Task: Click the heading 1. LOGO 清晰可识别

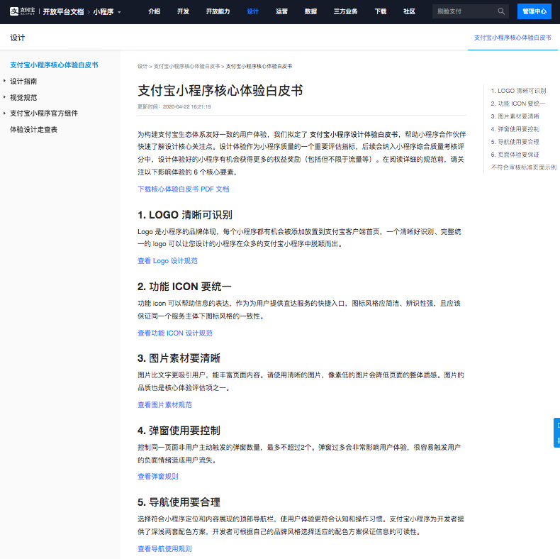Action: click(x=184, y=215)
